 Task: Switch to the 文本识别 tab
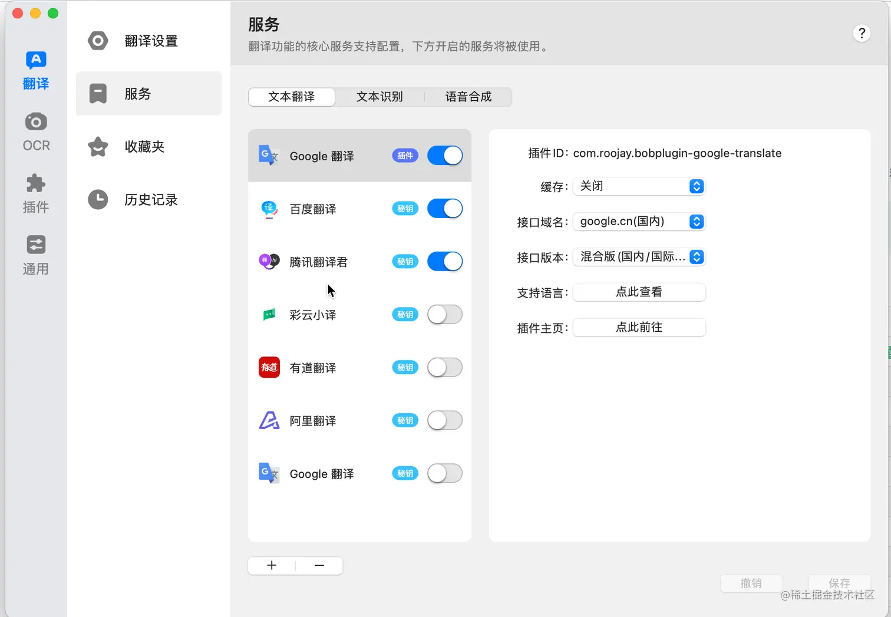click(379, 97)
